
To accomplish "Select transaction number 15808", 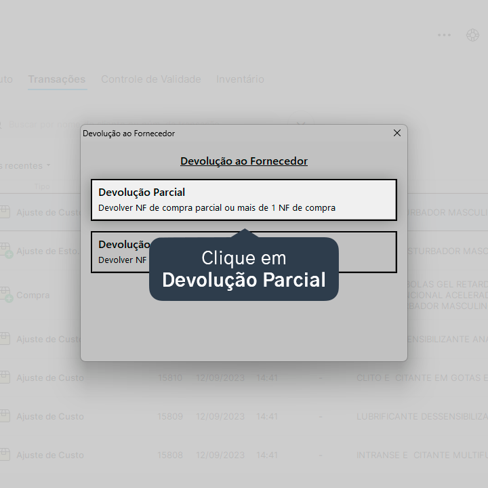I will coord(170,455).
